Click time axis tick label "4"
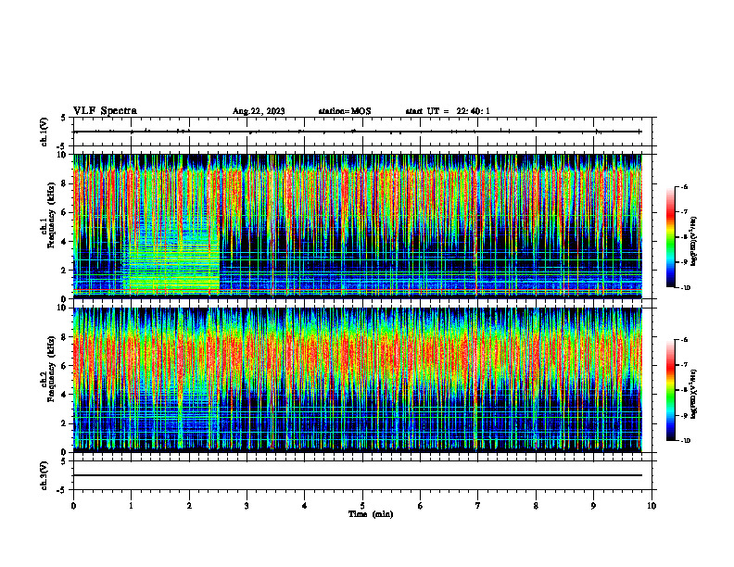The height and width of the screenshot is (567, 734). pyautogui.click(x=304, y=506)
